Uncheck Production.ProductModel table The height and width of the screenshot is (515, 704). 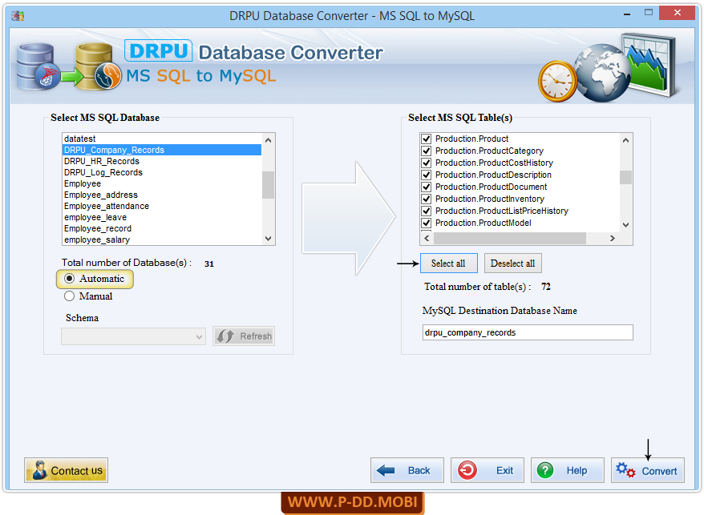pyautogui.click(x=427, y=223)
